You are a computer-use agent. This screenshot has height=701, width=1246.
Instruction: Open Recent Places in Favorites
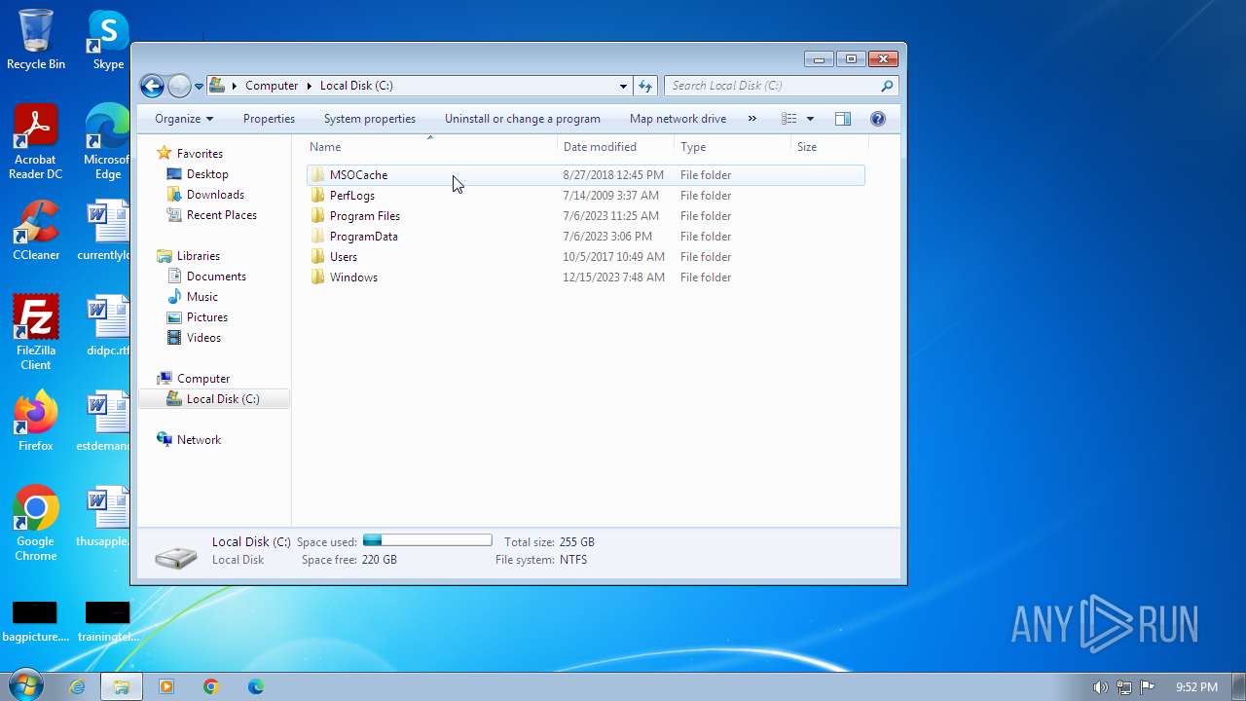coord(222,215)
